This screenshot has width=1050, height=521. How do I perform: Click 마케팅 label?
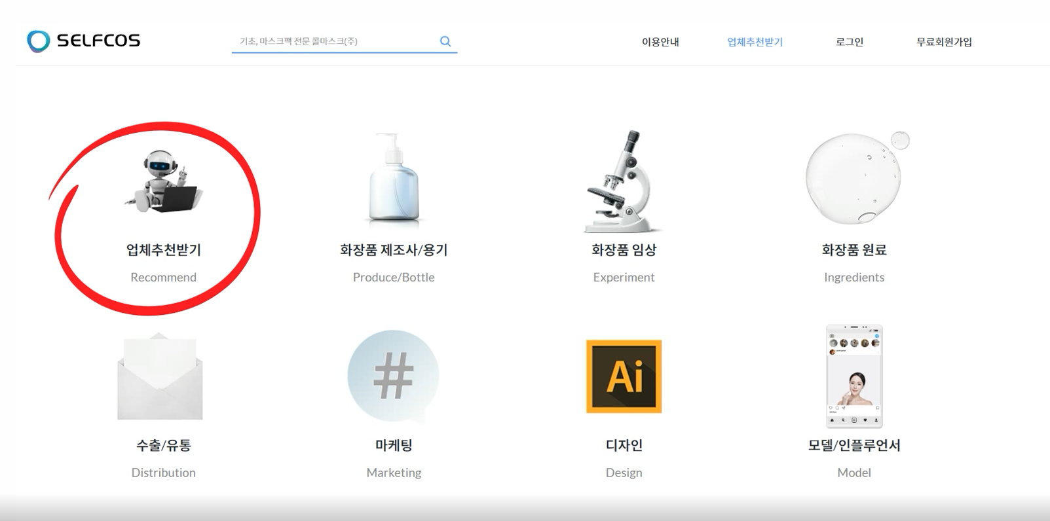point(394,445)
